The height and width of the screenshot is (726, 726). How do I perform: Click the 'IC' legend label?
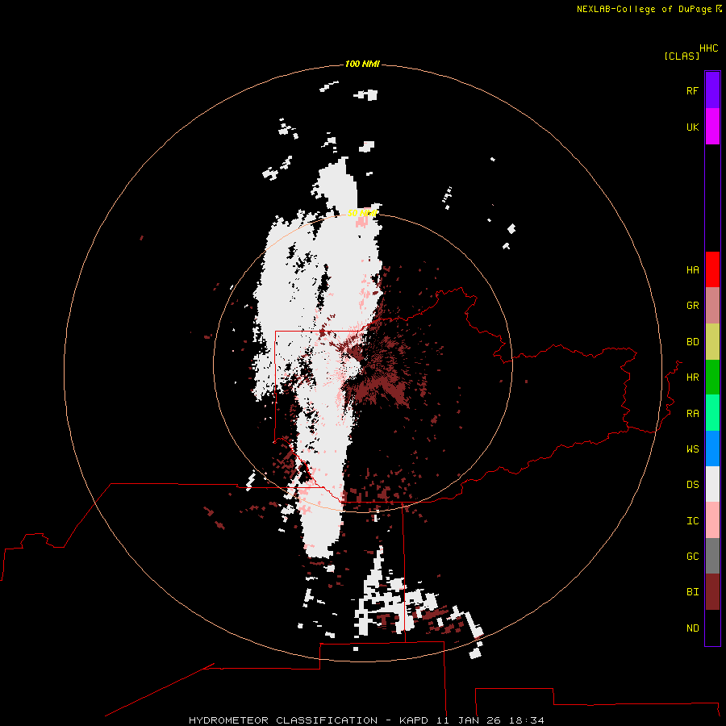click(x=692, y=521)
